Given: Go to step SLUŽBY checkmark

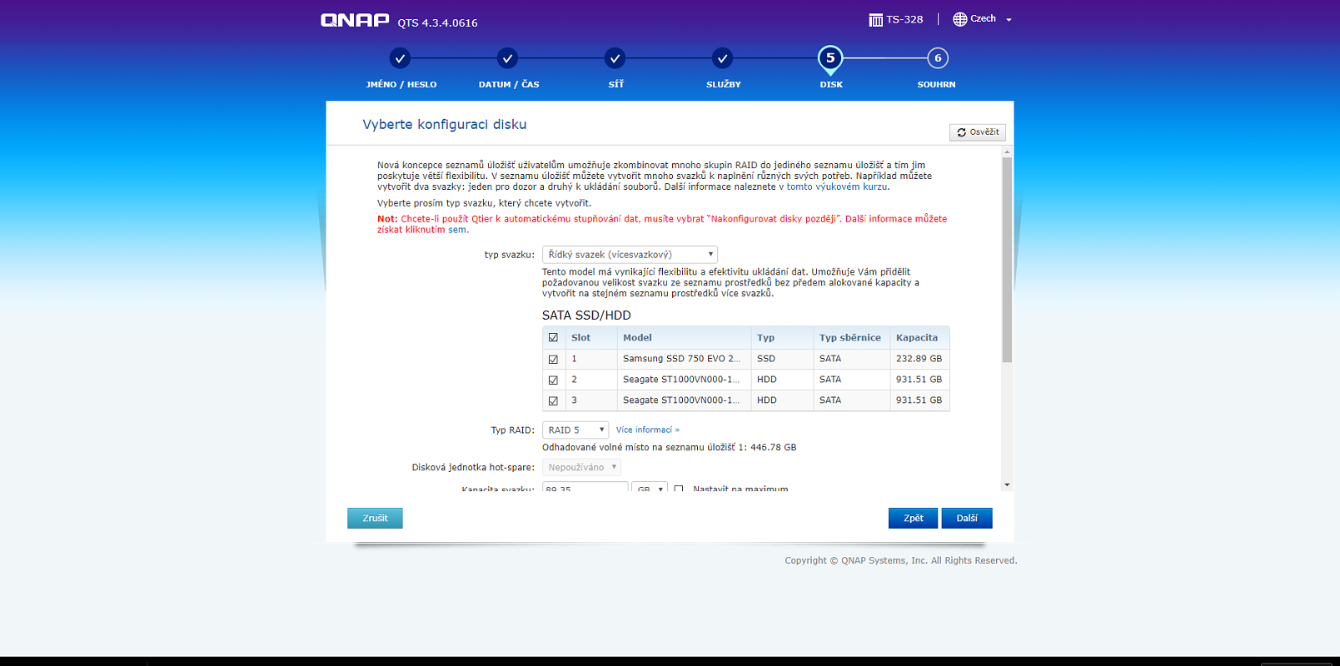Looking at the screenshot, I should tap(722, 58).
